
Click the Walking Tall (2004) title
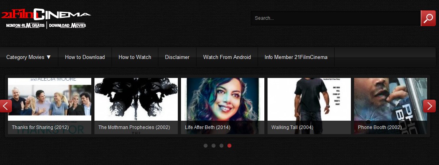[292, 127]
